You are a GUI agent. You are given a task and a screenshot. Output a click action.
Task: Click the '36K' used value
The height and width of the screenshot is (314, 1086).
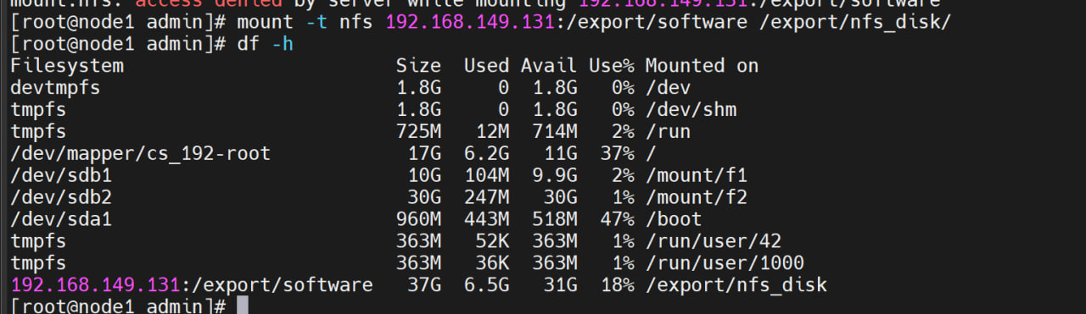(492, 263)
